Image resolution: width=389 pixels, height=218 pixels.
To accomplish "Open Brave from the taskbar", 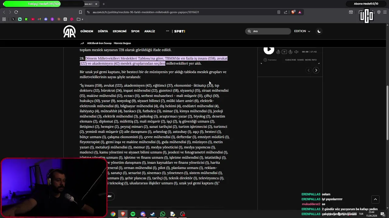I will [123, 214].
